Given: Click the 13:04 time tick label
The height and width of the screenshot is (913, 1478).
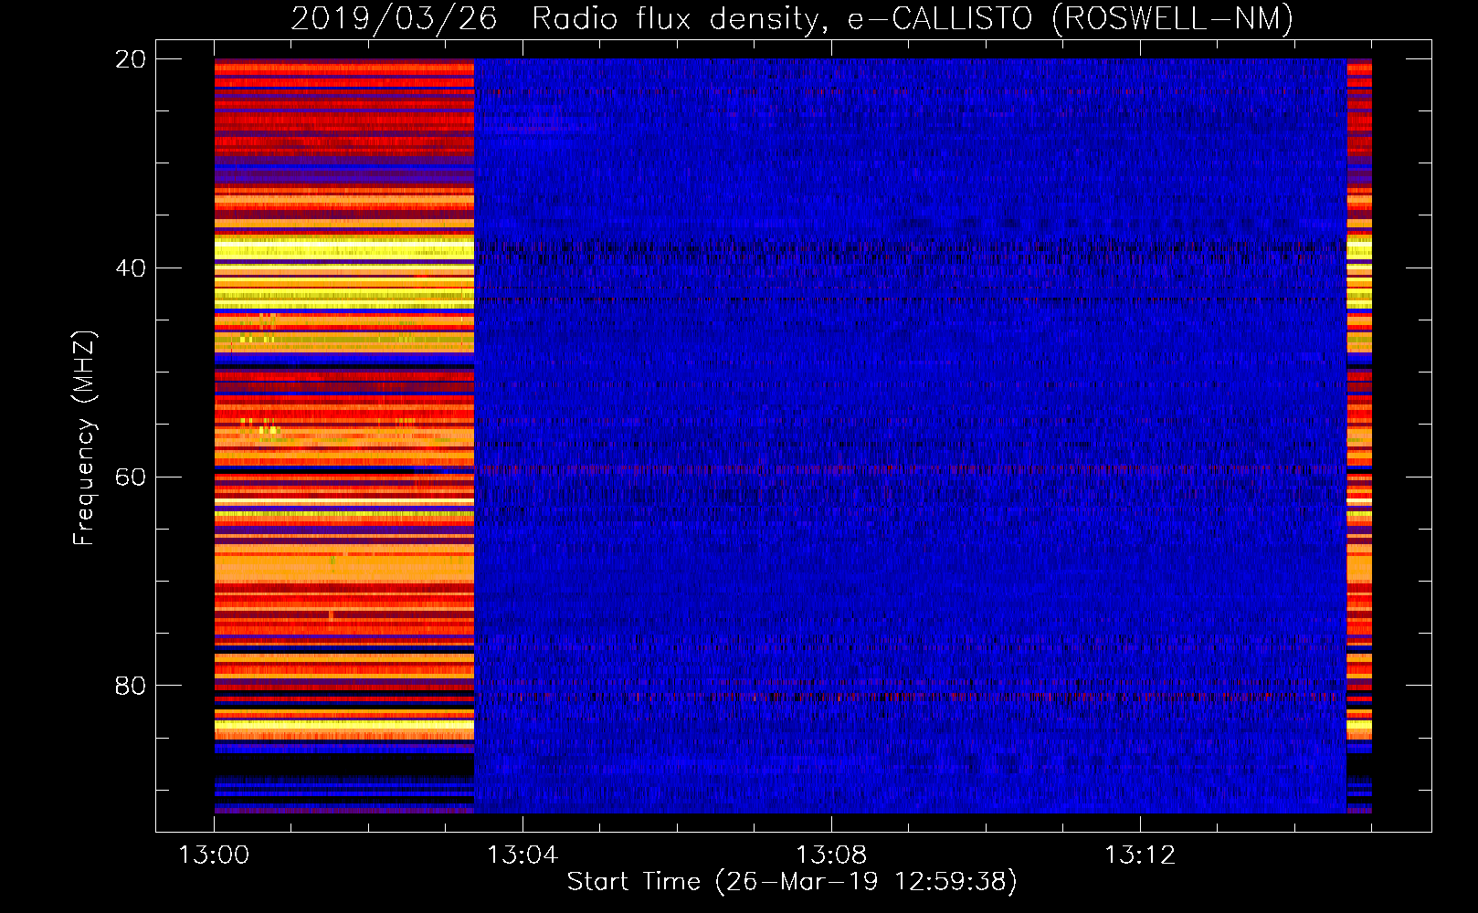Looking at the screenshot, I should [x=523, y=855].
